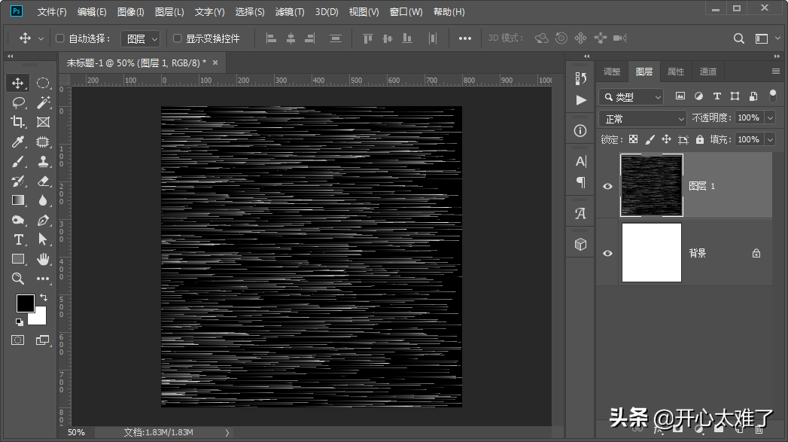Image resolution: width=788 pixels, height=442 pixels.
Task: Select the Elliptical Marquee tool
Action: tap(43, 83)
